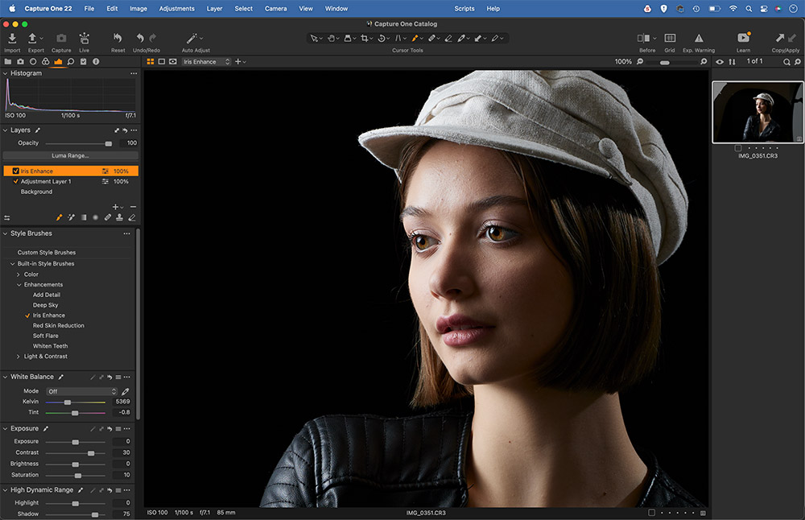
Task: Uncheck the Adjustment Layer 1 checkmark
Action: 16,181
